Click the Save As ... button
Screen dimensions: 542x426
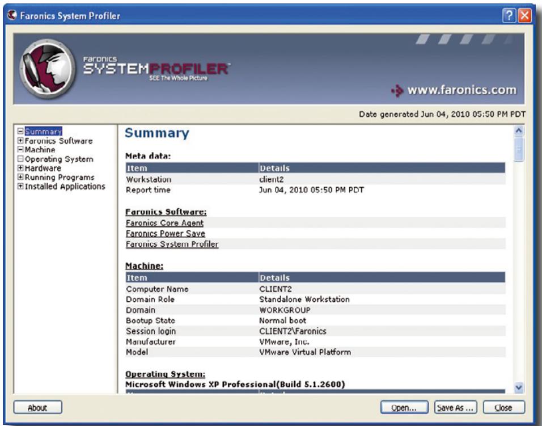click(x=456, y=408)
